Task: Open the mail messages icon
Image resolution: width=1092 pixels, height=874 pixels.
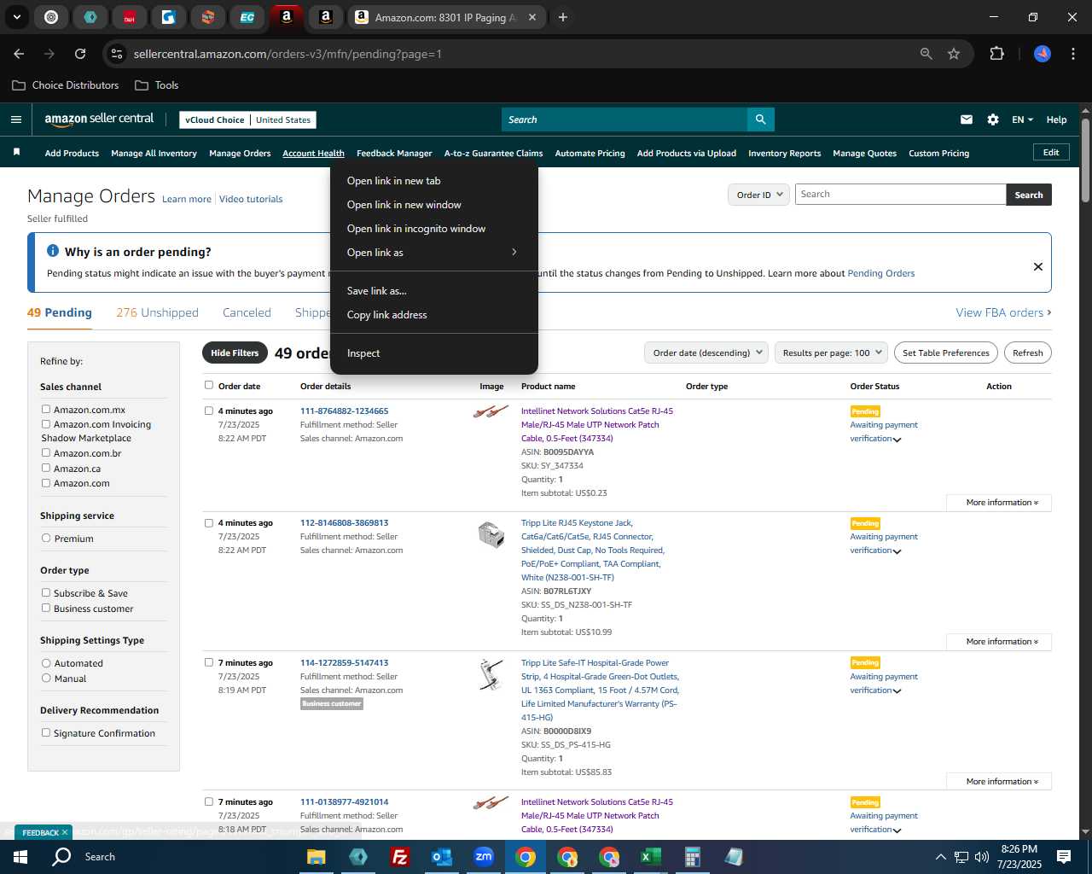Action: click(967, 119)
